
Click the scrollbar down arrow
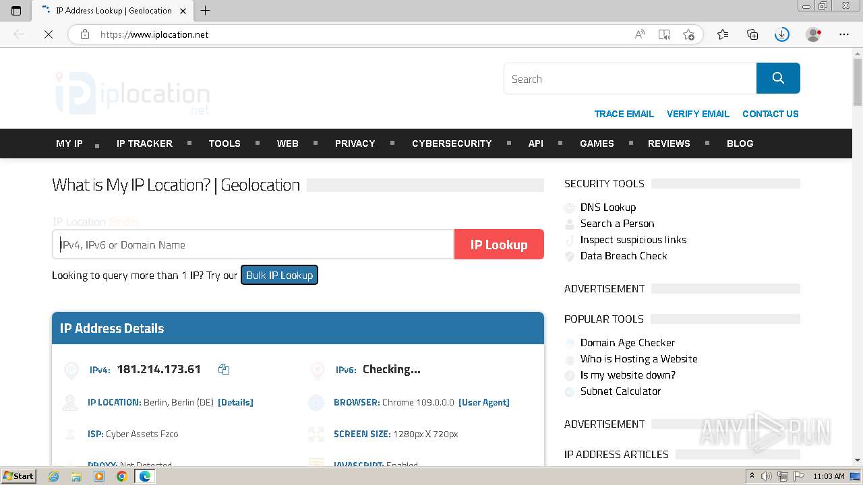(x=858, y=460)
